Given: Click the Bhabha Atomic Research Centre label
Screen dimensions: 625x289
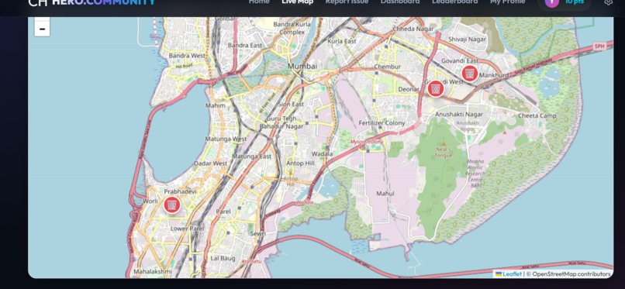Looking at the screenshot, I should (475, 174).
